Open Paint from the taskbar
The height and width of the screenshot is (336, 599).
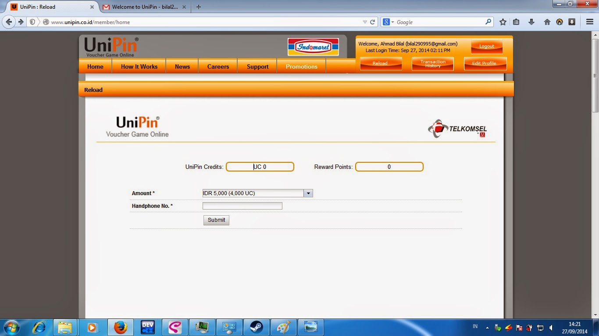[x=284, y=327]
